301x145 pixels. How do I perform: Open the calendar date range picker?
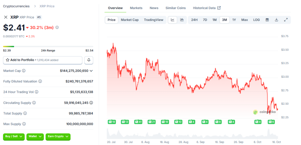267,20
